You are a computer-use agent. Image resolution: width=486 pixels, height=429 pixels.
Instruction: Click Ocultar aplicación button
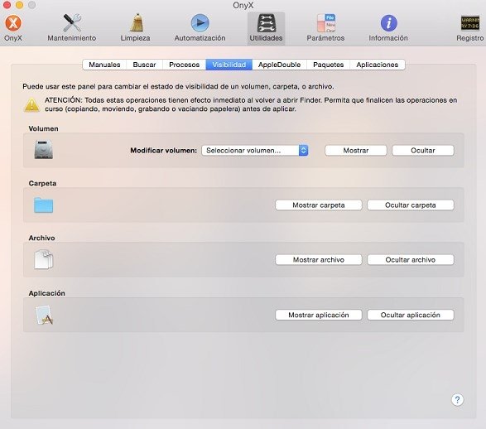[x=411, y=315]
